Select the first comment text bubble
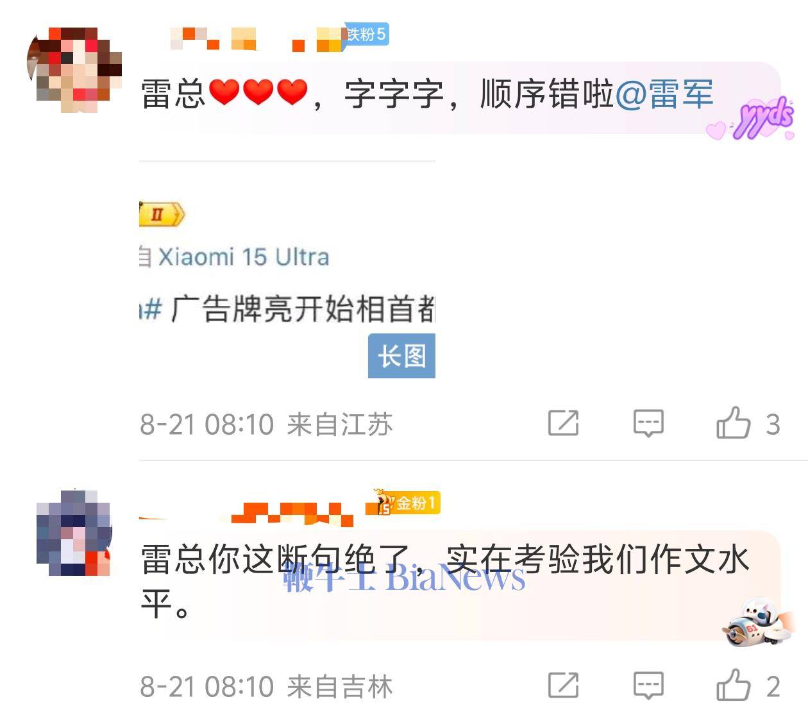The height and width of the screenshot is (722, 808). click(x=460, y=97)
